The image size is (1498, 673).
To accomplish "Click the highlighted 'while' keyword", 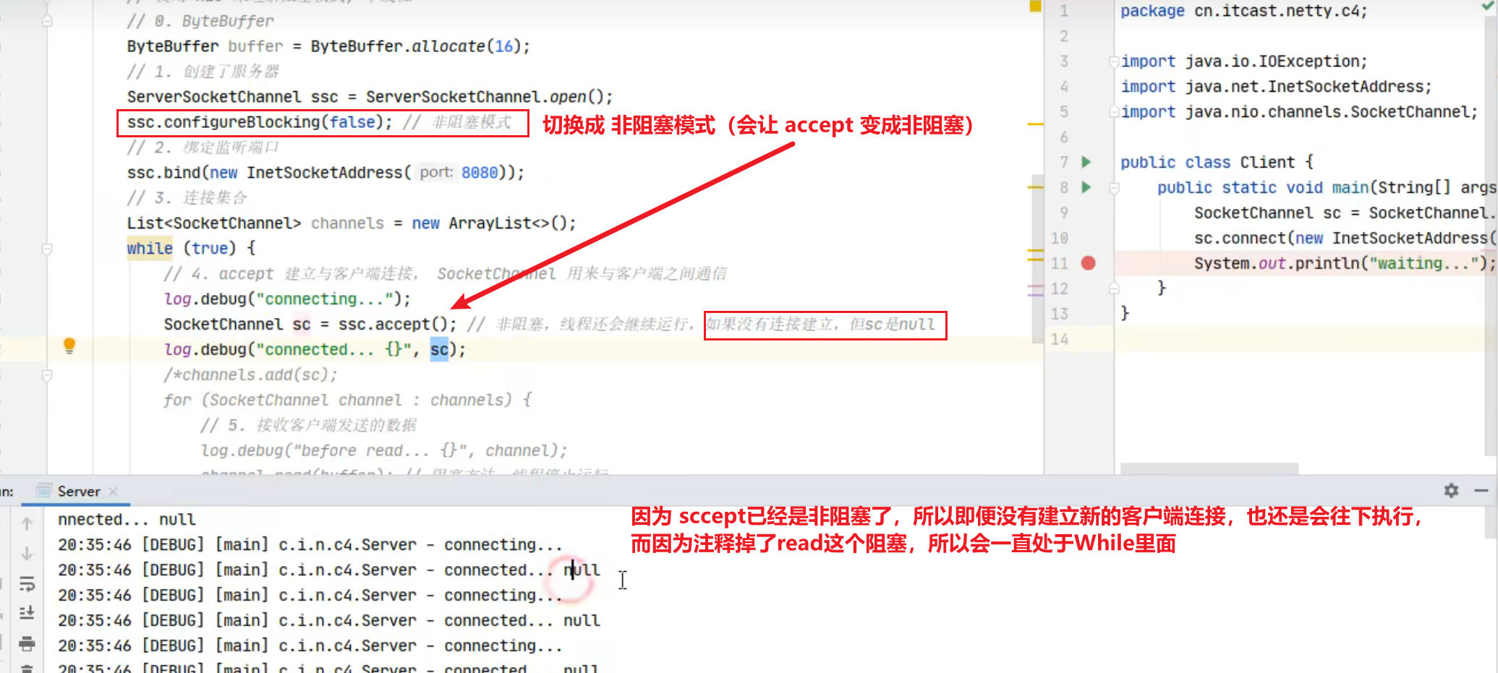I will [x=150, y=249].
